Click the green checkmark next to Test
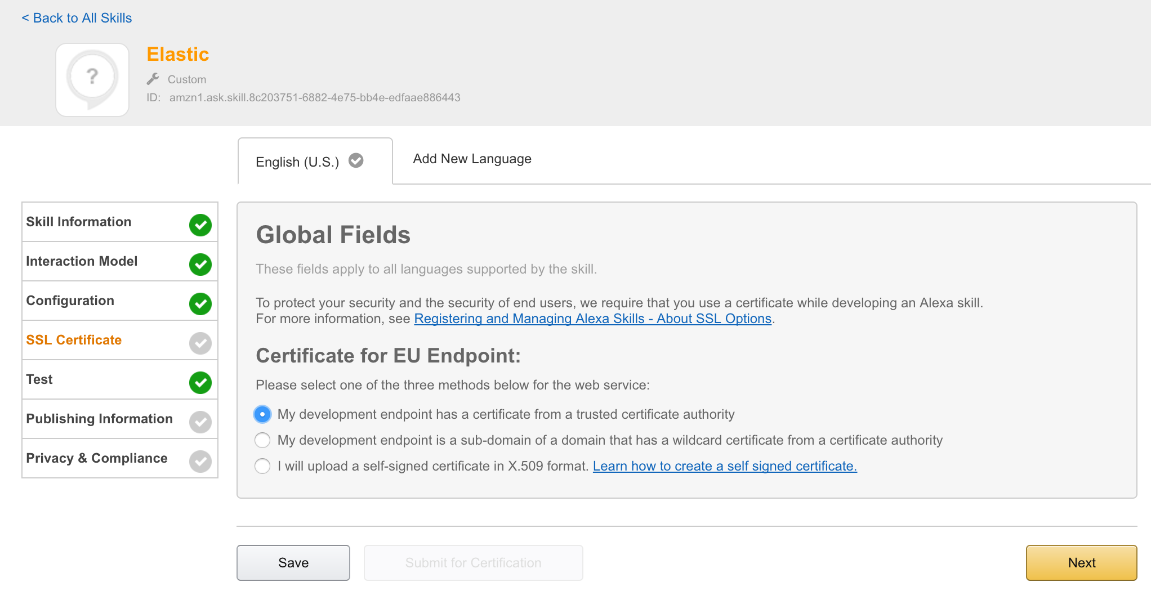1151x591 pixels. pyautogui.click(x=200, y=382)
